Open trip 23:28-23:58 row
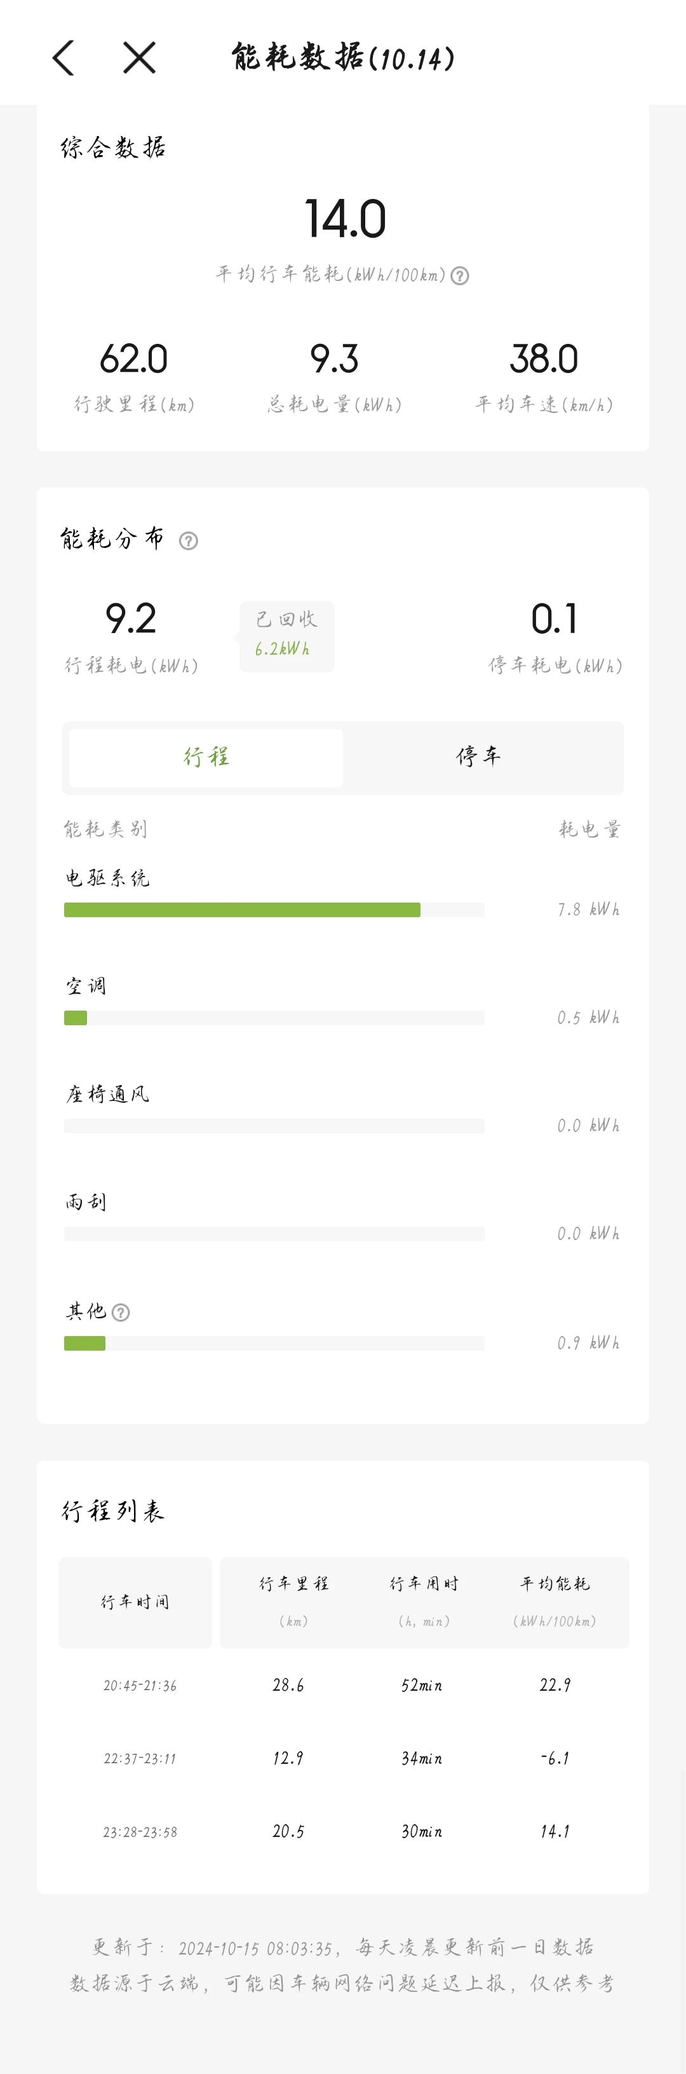Image resolution: width=686 pixels, height=2074 pixels. [x=344, y=1832]
